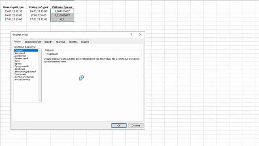Switch to the Выравнивание tab
The image size is (259, 146).
pos(32,42)
